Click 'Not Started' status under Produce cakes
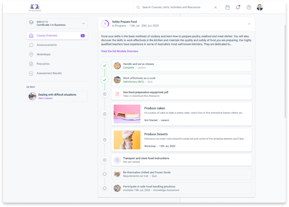 (x=151, y=120)
